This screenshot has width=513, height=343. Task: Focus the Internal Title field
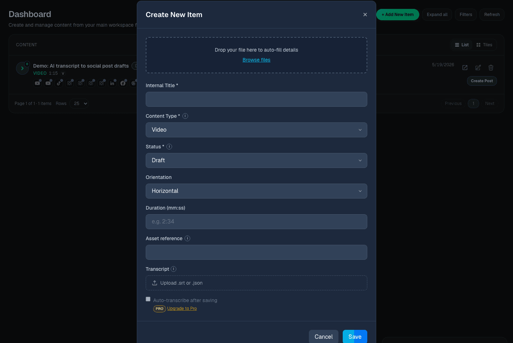tap(256, 99)
